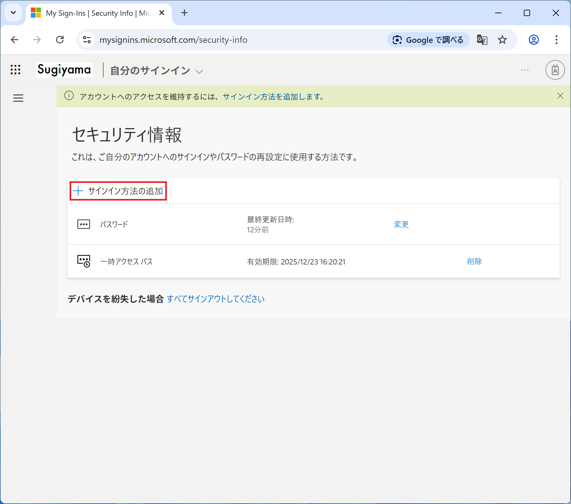Click 削除 for temporary access pass
This screenshot has width=571, height=504.
click(474, 262)
